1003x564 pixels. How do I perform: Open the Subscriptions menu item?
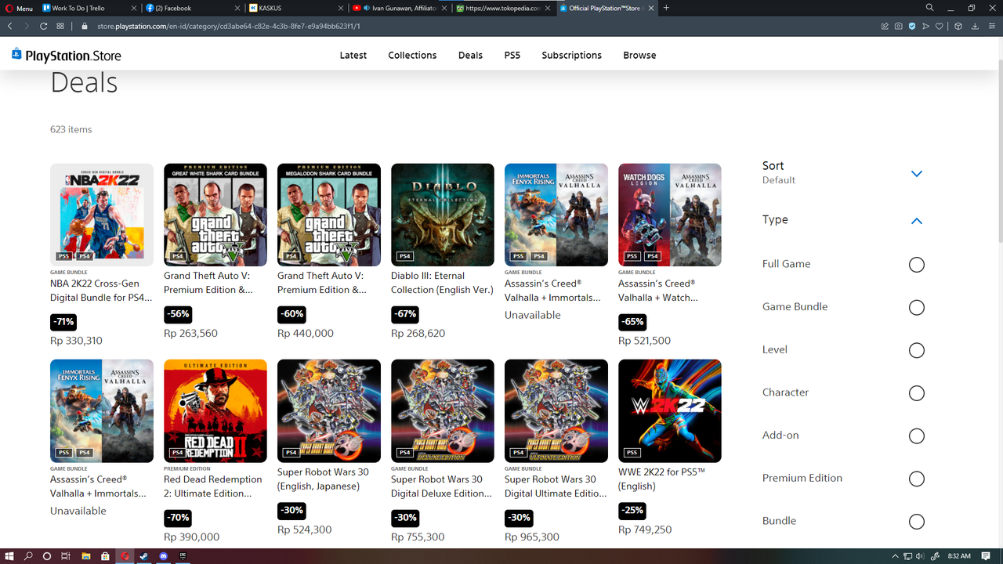click(x=572, y=56)
